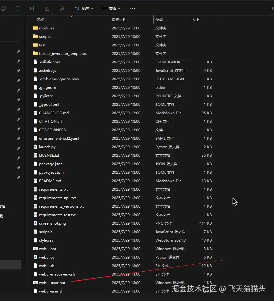Click the Rename icon in toolbar
Viewport: 274px width, 301px height.
tap(33, 8)
